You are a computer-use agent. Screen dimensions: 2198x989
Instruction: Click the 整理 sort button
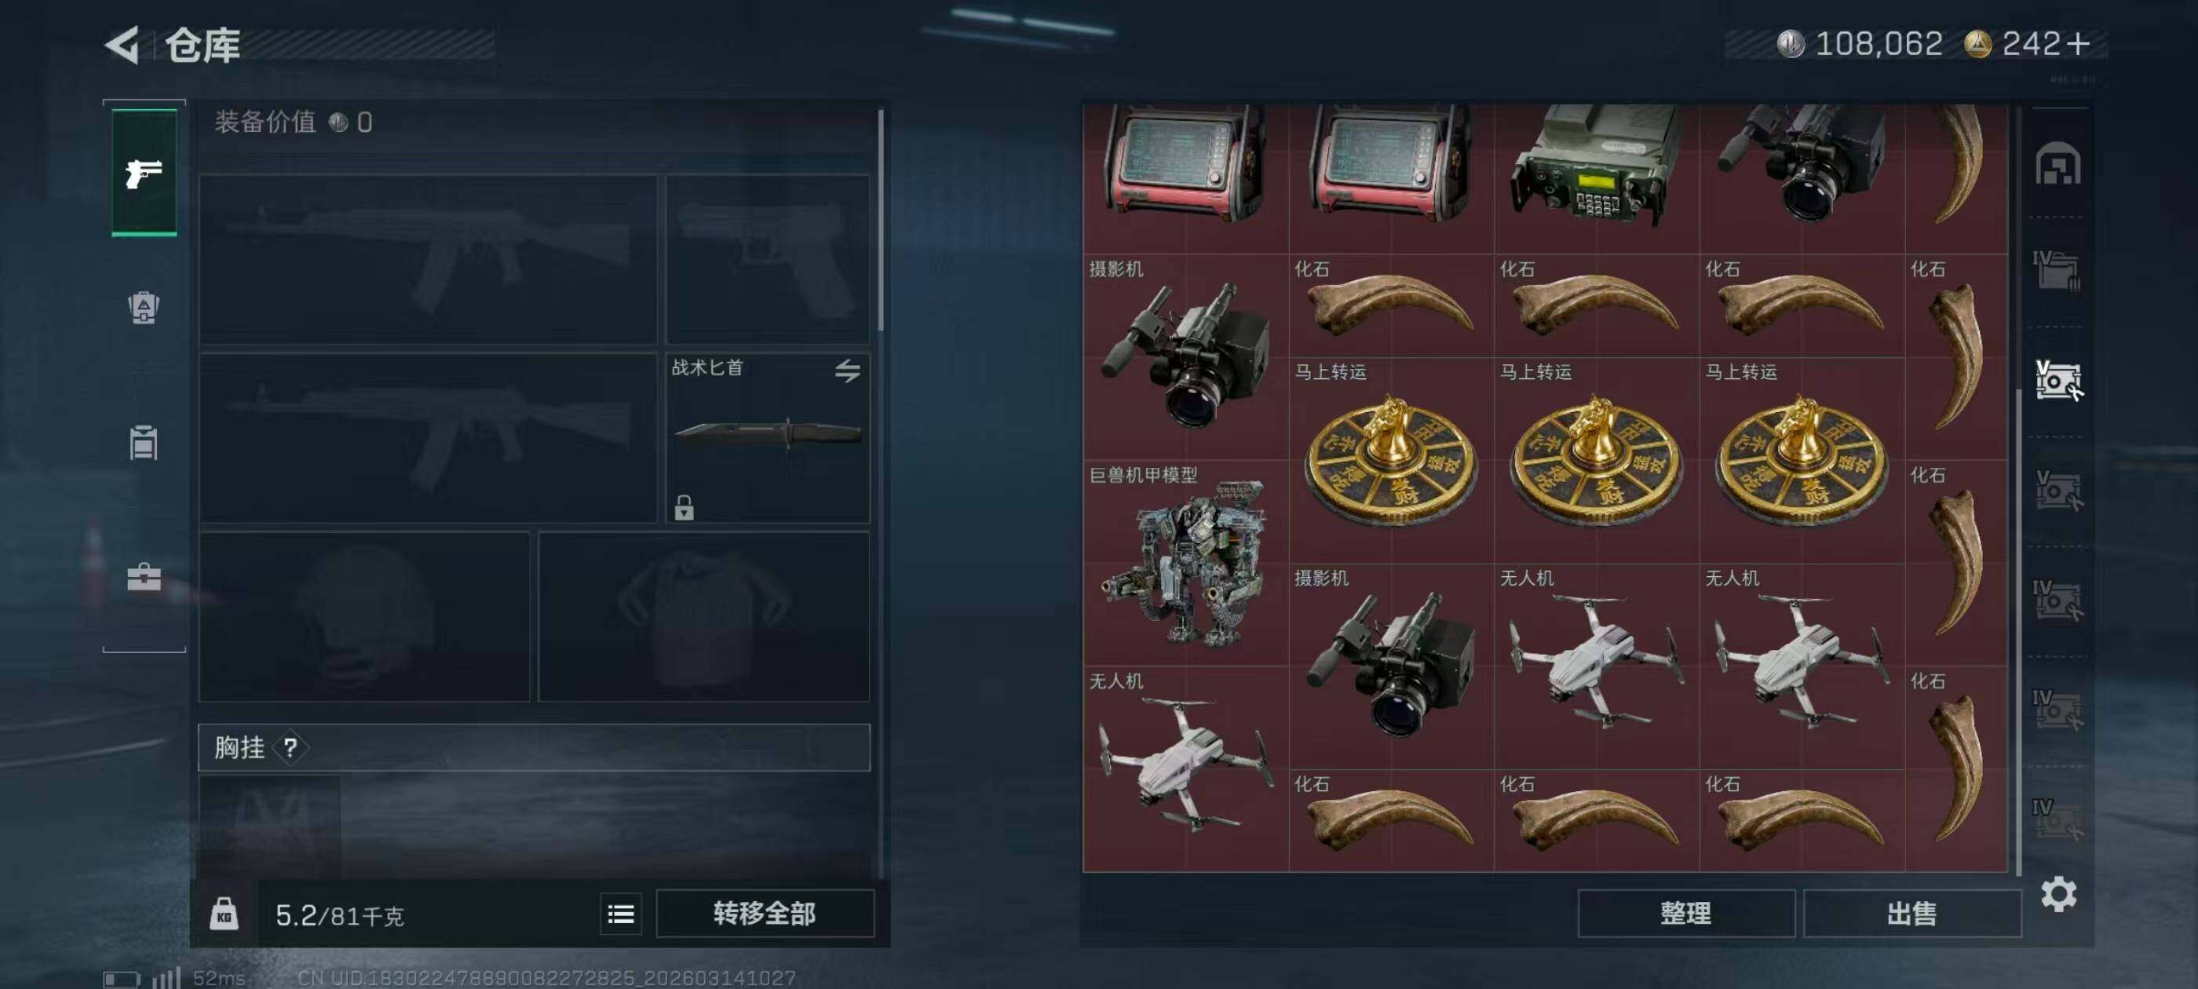(x=1685, y=914)
